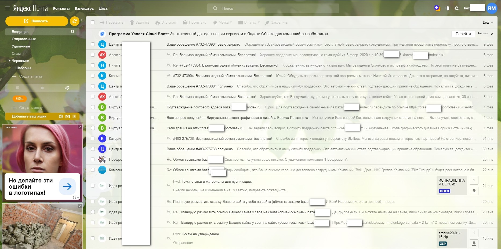Close the Yandex Cloud Boost ad
501x249 pixels.
492,34
